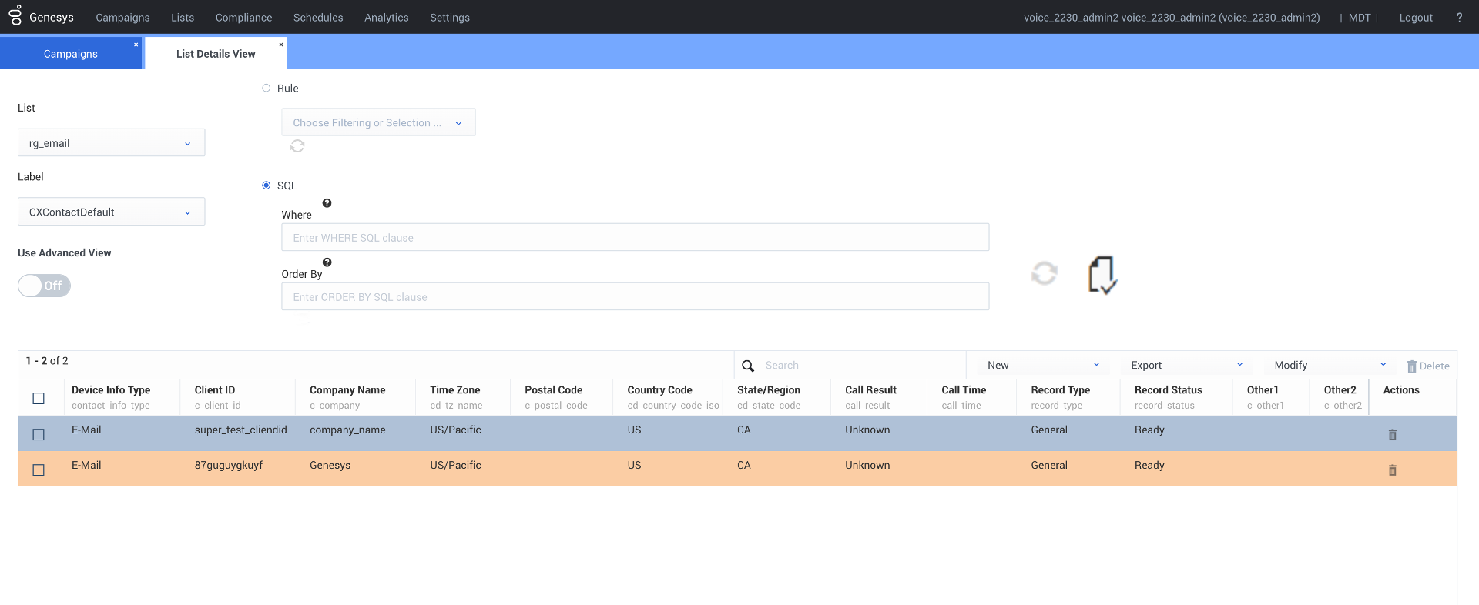
Task: Click the Logout link
Action: (1415, 18)
